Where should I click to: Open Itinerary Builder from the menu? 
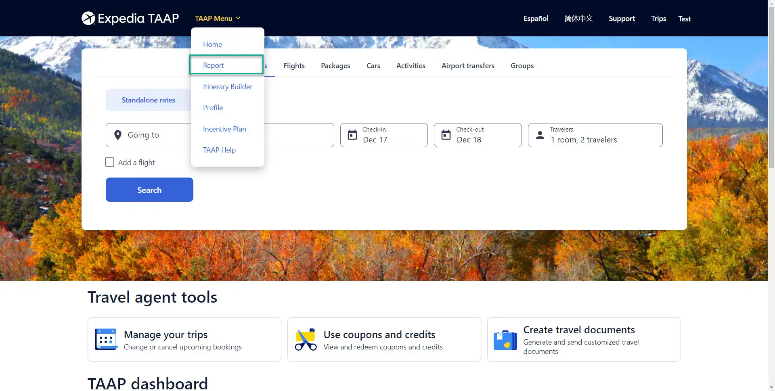[x=227, y=87]
